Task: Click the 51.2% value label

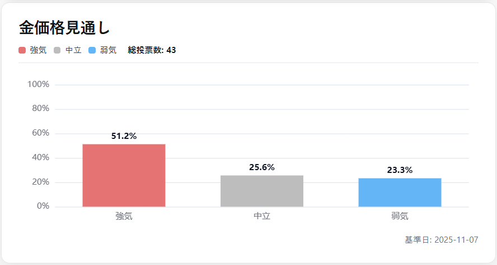Action: coord(124,136)
